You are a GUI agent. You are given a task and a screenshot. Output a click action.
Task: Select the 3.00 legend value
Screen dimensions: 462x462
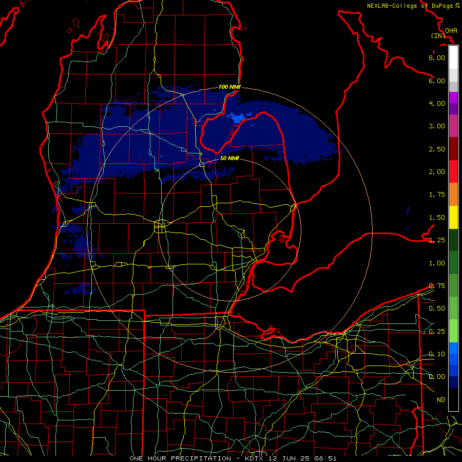[437, 126]
